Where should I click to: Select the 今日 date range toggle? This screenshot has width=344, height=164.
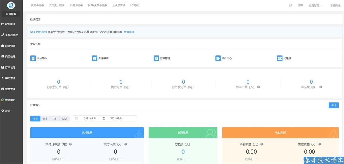tap(35, 119)
